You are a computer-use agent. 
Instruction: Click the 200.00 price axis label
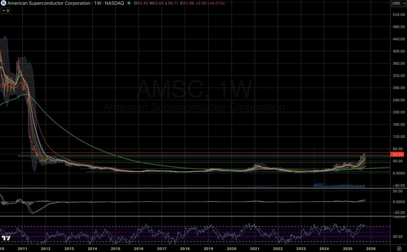tap(399, 112)
